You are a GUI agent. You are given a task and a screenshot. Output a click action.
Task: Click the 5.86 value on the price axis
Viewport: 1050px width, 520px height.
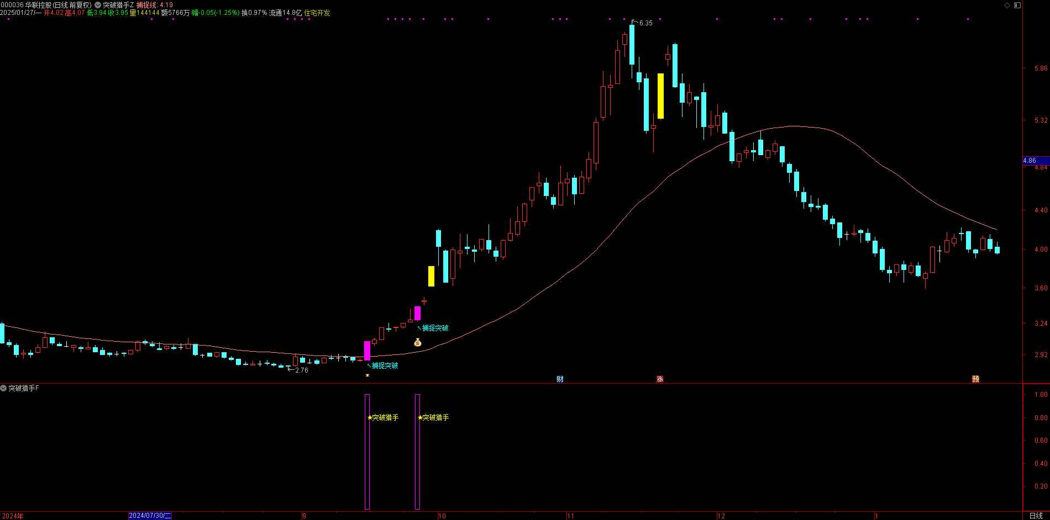1041,68
